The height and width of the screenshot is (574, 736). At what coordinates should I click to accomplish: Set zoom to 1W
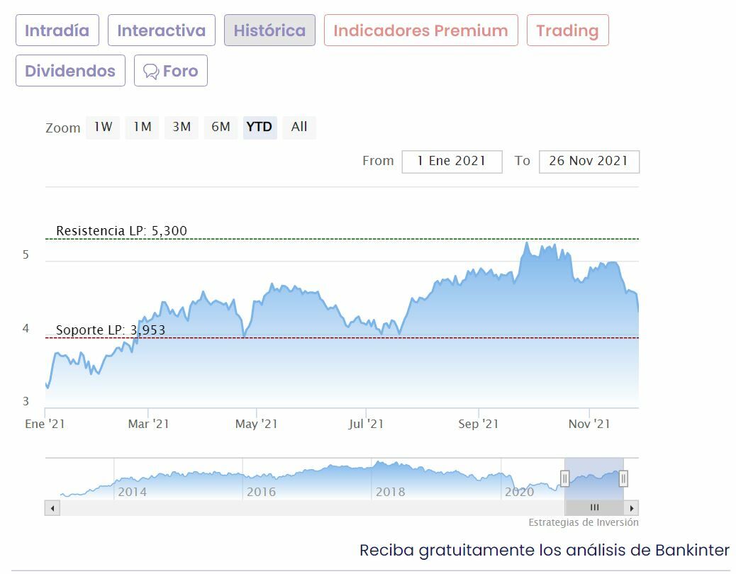pyautogui.click(x=103, y=127)
